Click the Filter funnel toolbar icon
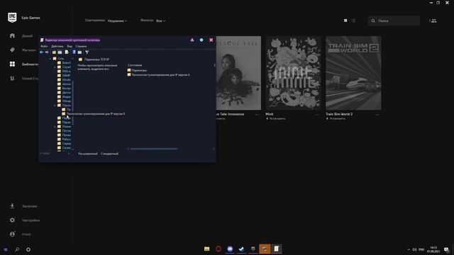Screen dimensions: 454x255 pyautogui.click(x=87, y=52)
